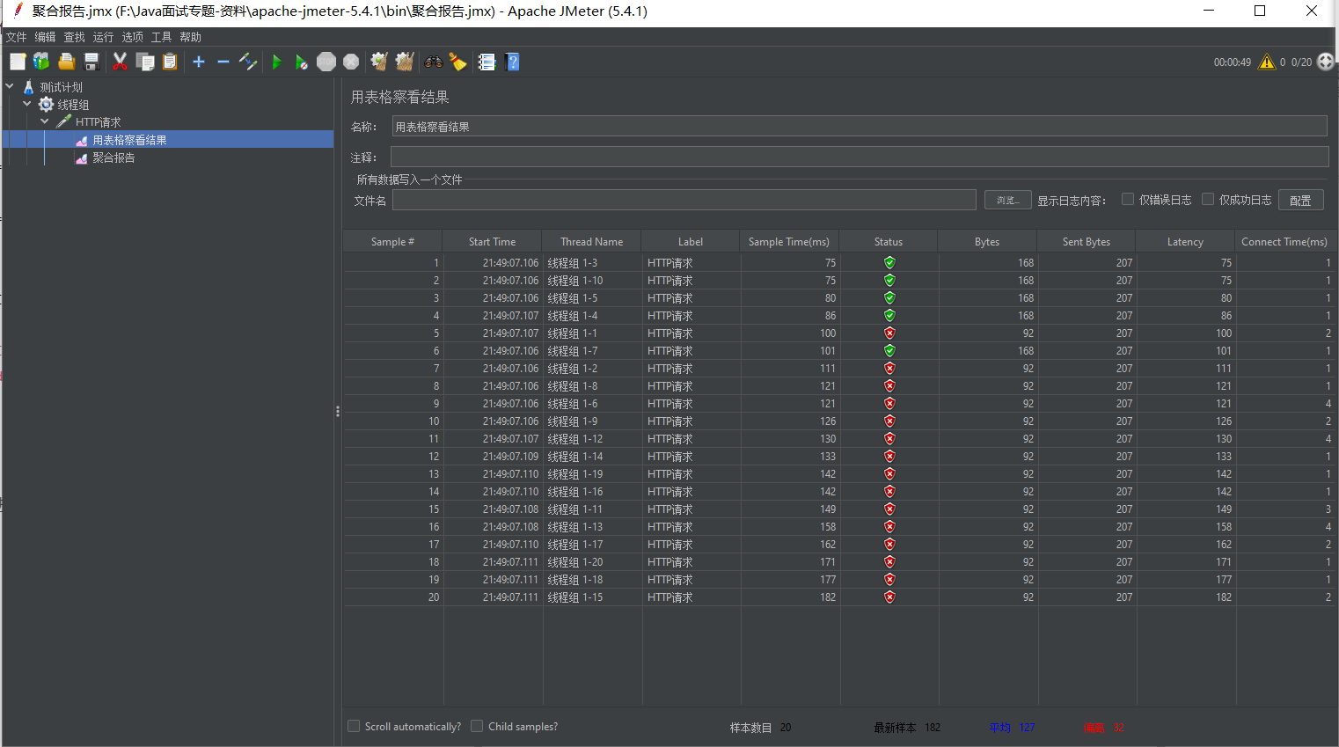Clear all results with double-broom icon
Viewport: 1339px width, 747px height.
coord(405,62)
